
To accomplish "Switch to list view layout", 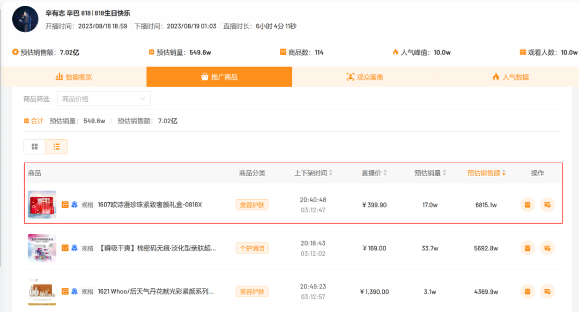I will [56, 147].
